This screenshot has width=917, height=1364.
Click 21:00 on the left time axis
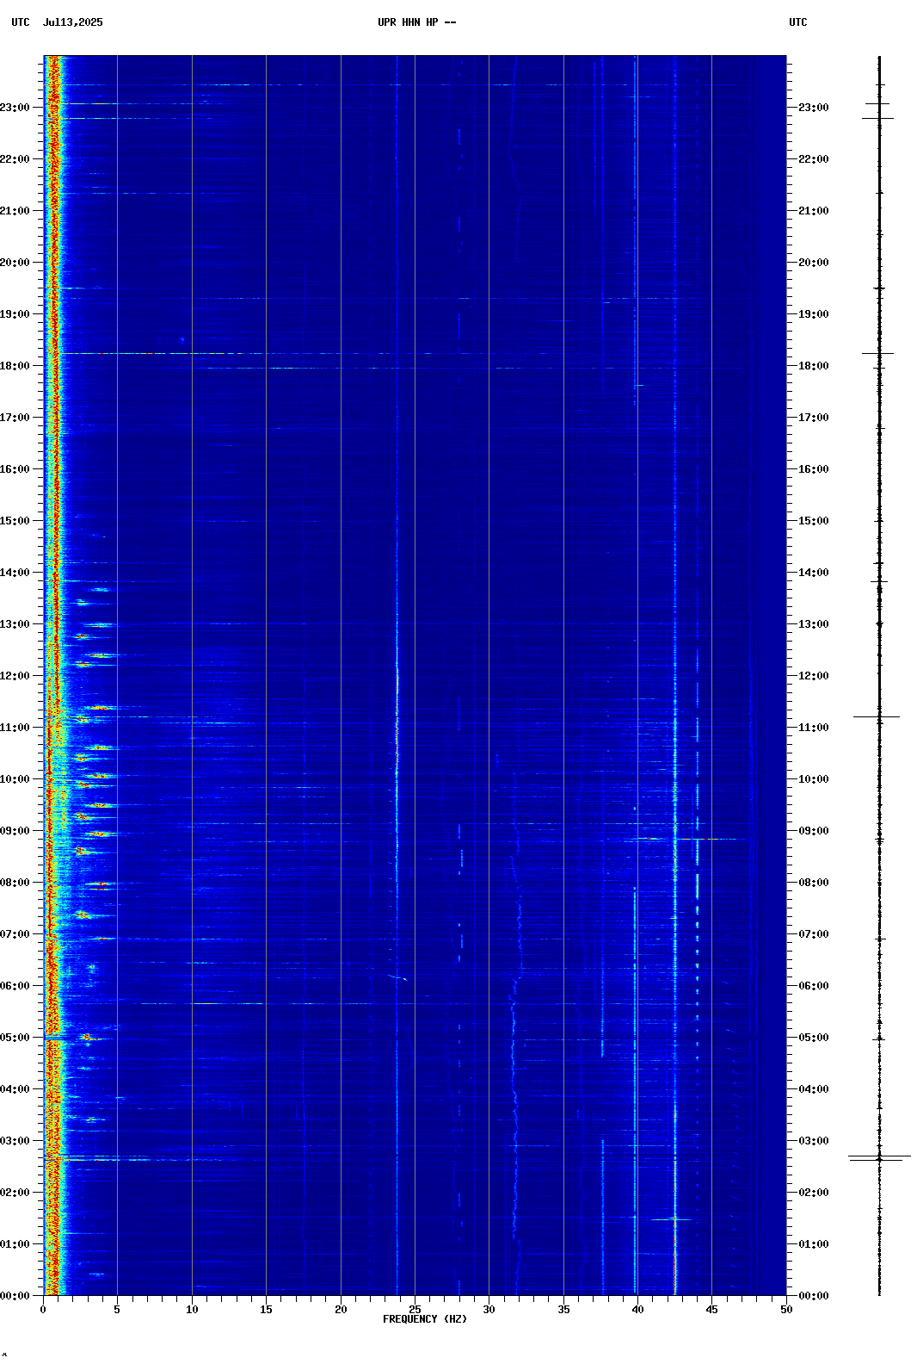pyautogui.click(x=15, y=211)
